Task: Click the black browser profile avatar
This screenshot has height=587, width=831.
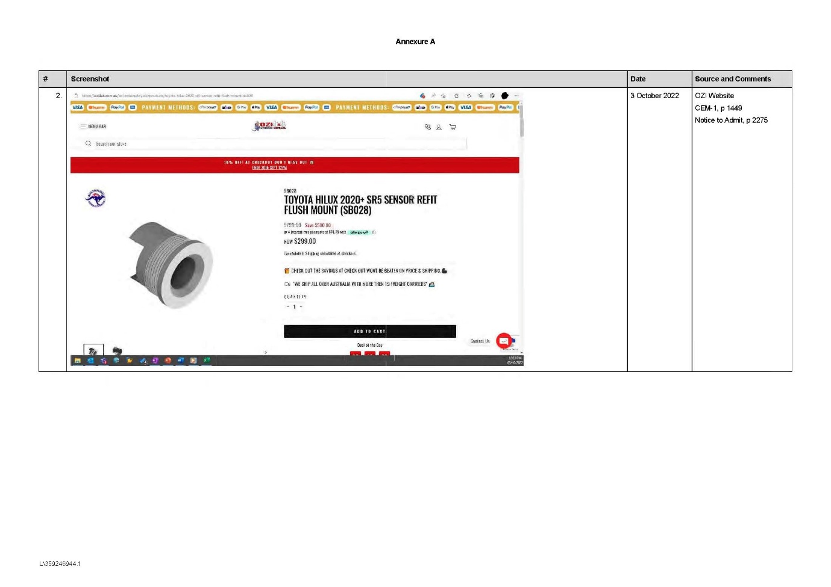Action: click(505, 96)
